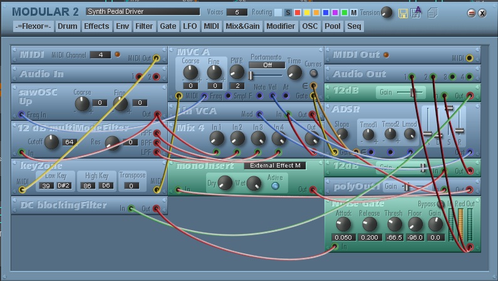Toggle the light-blue Routing square

[x=278, y=13]
